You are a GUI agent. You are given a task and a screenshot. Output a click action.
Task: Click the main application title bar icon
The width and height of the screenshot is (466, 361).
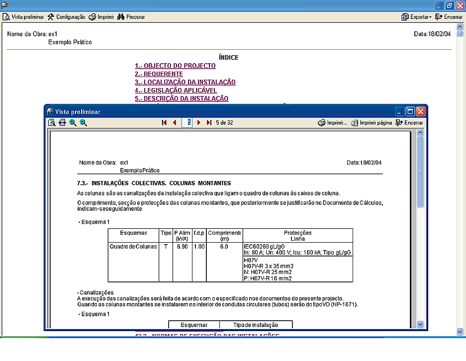pyautogui.click(x=5, y=5)
